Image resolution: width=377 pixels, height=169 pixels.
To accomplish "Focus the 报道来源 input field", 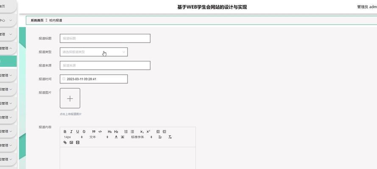I will [x=105, y=65].
